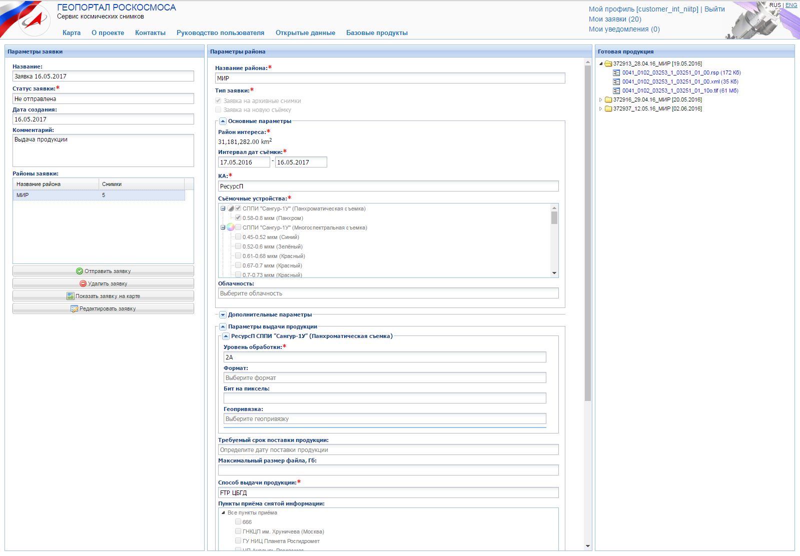Expand the Дополнительные параметры section

[223, 315]
